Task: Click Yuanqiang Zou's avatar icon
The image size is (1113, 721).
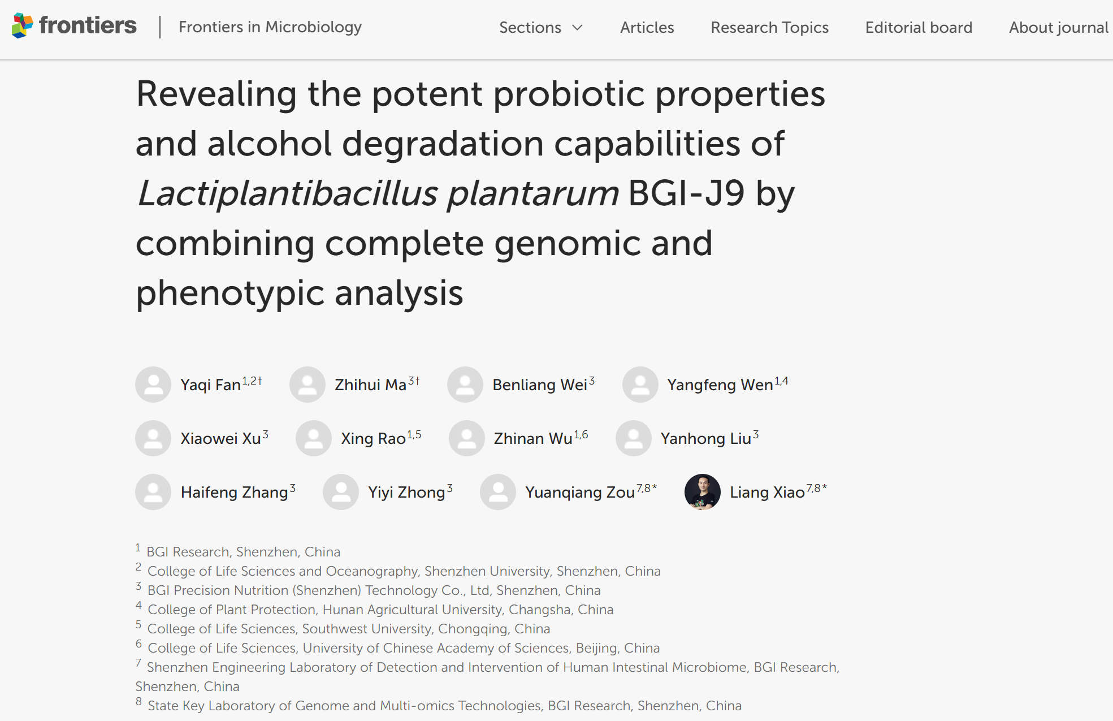Action: click(498, 492)
